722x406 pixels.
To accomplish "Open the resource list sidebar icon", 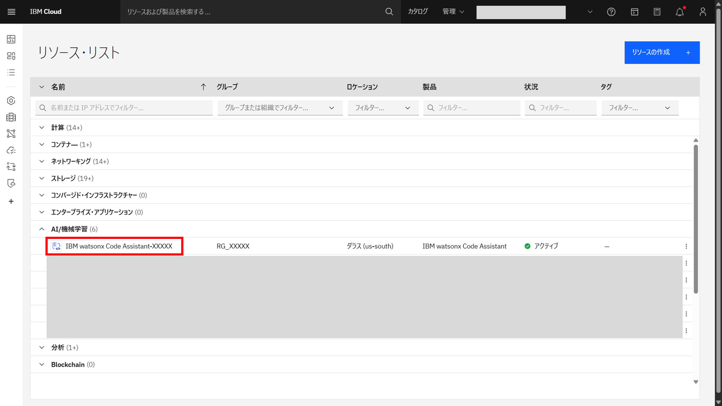I will 11,73.
